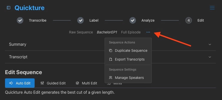Open Manage Speakers from the menu
222x100 pixels.
point(128,78)
